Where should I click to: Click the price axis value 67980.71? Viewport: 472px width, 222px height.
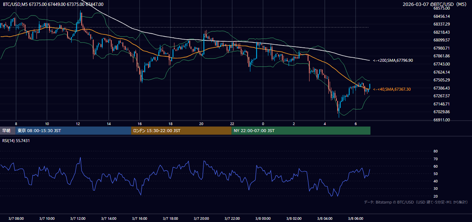click(441, 48)
